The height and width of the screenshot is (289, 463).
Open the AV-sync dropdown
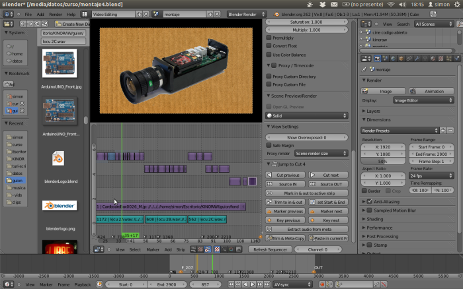(292, 284)
